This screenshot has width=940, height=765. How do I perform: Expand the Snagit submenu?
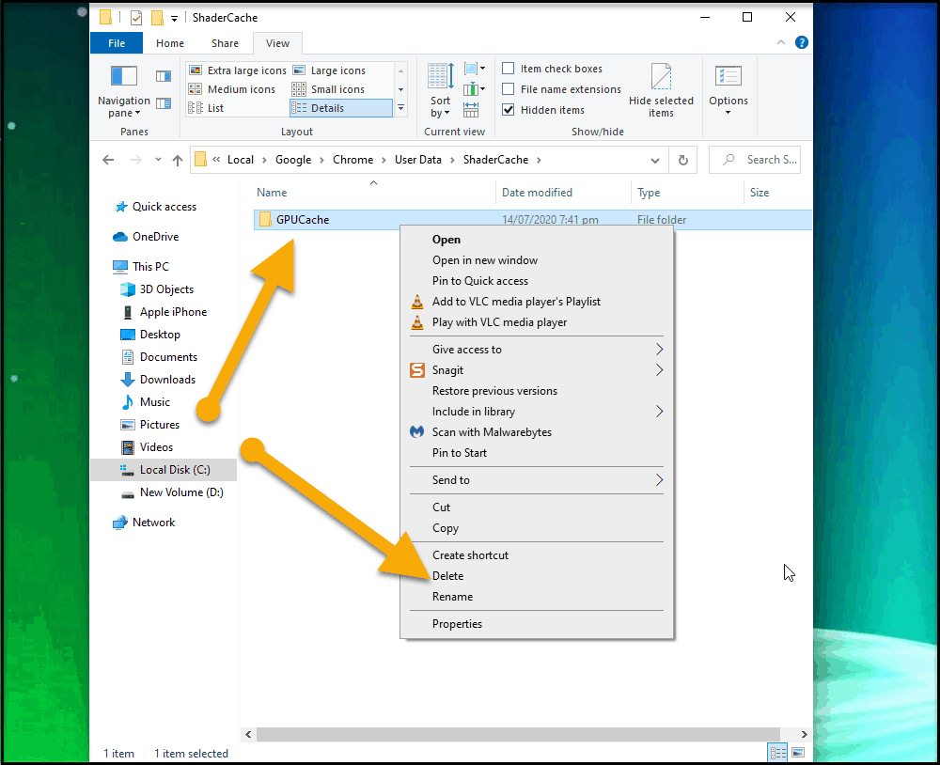click(x=536, y=370)
